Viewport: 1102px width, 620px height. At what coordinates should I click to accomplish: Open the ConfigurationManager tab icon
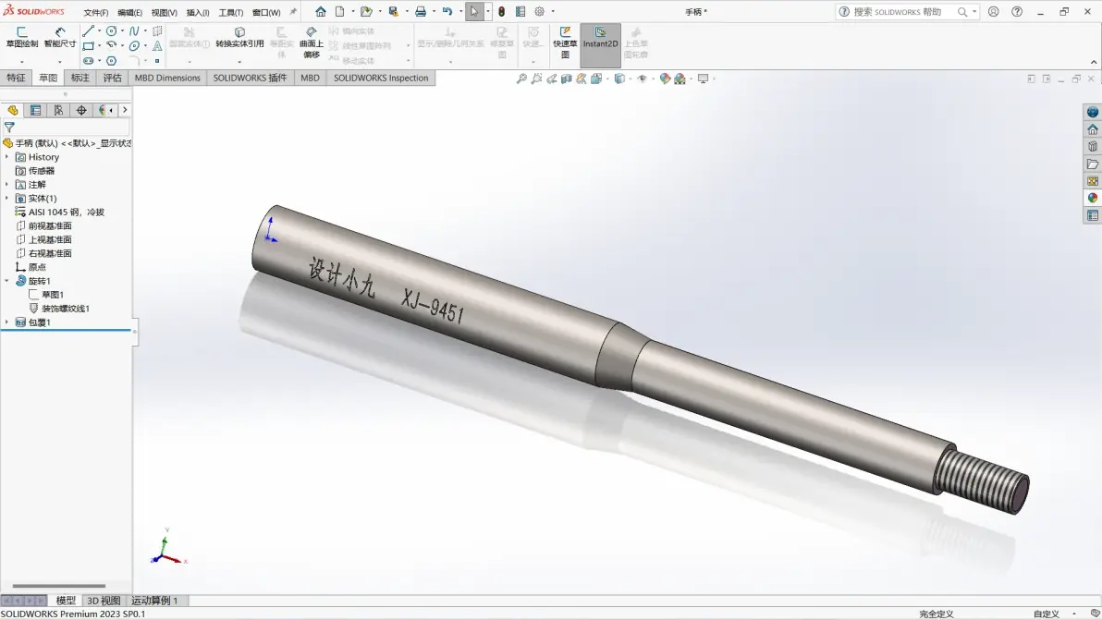[x=58, y=110]
